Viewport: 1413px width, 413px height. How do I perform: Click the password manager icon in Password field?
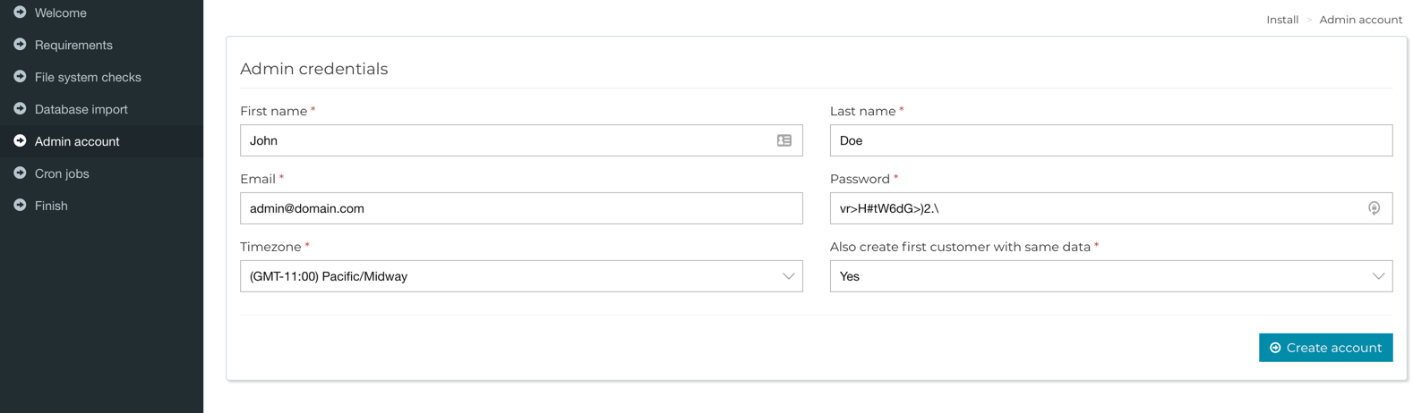(1374, 208)
